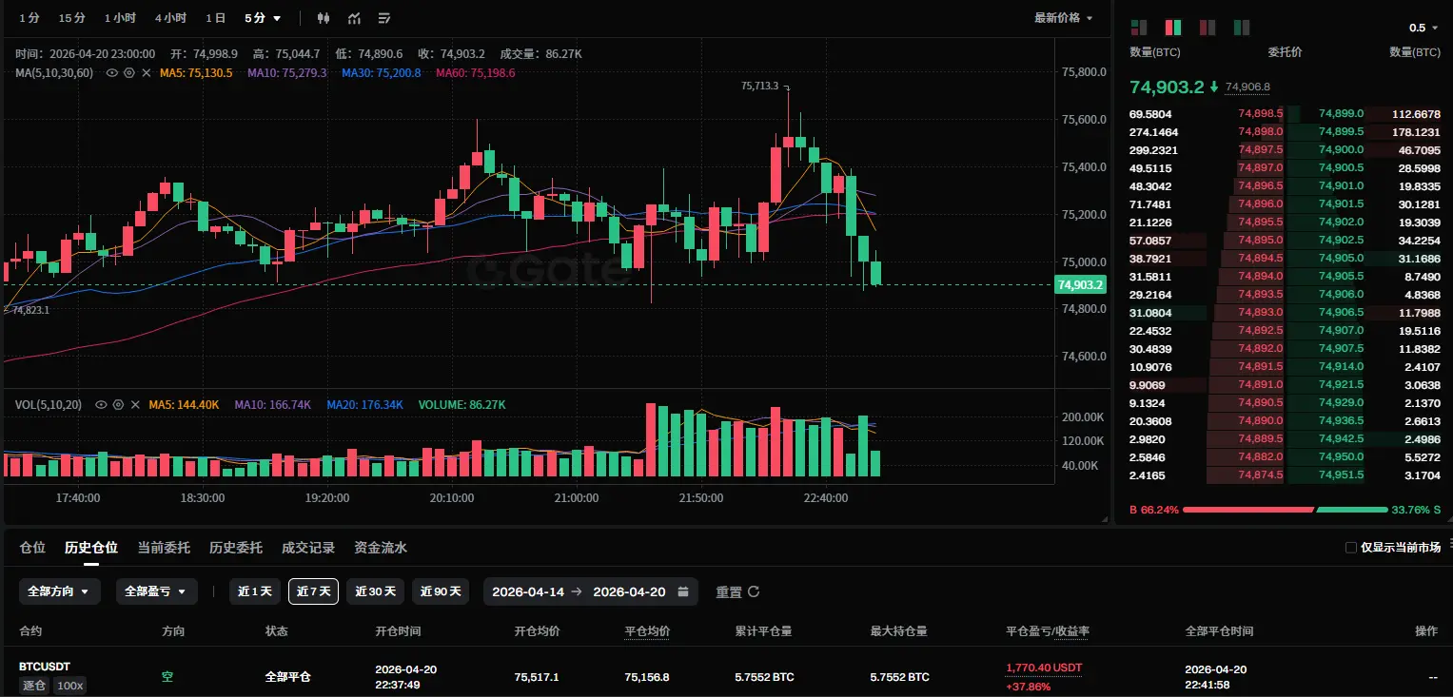Filter history to 近7天

[x=313, y=591]
